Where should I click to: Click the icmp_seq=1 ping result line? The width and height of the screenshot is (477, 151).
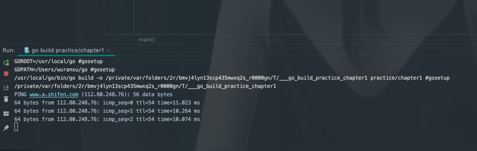pyautogui.click(x=107, y=111)
